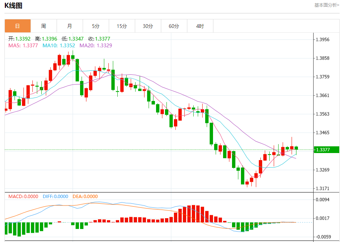Click the 1.3858 price axis label
Image resolution: width=343 pixels, height=242 pixels.
pos(323,58)
